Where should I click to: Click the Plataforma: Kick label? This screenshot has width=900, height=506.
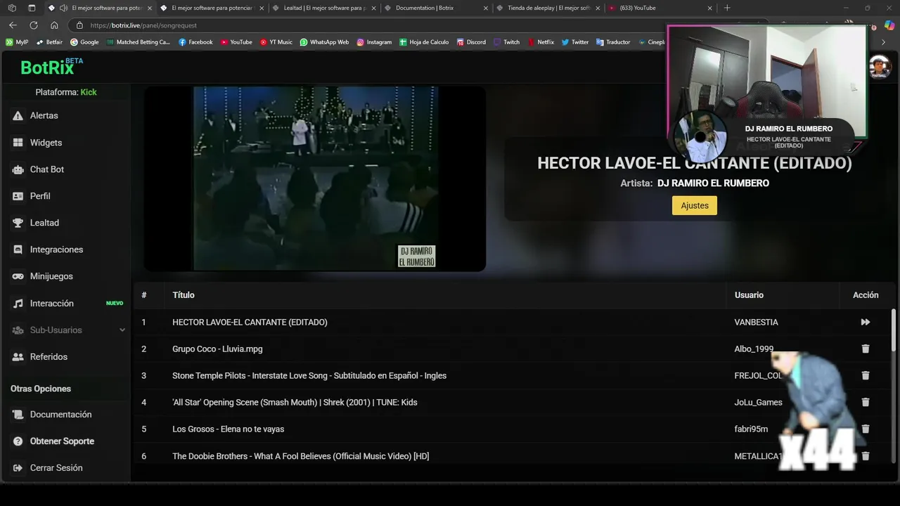[66, 92]
